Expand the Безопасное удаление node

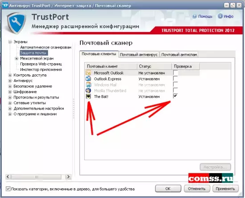pyautogui.click(x=10, y=86)
